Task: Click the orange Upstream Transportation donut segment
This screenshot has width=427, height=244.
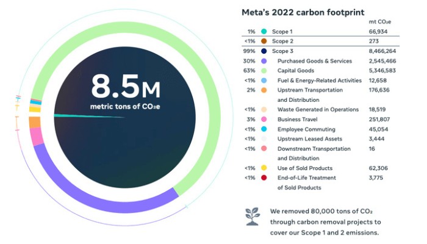Action: point(35,122)
